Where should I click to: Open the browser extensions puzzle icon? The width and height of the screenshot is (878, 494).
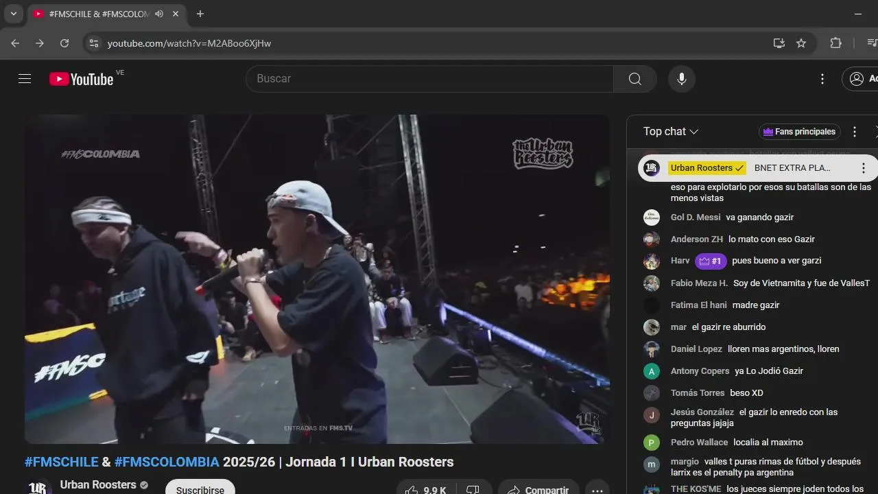835,43
